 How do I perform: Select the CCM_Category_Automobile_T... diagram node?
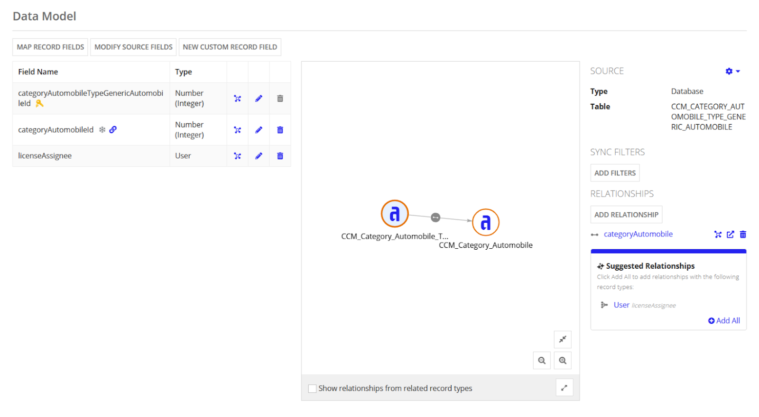(x=395, y=214)
